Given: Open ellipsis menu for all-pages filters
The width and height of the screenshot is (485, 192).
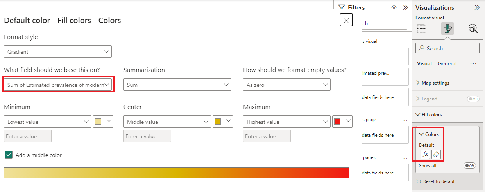Looking at the screenshot, I should [405, 157].
